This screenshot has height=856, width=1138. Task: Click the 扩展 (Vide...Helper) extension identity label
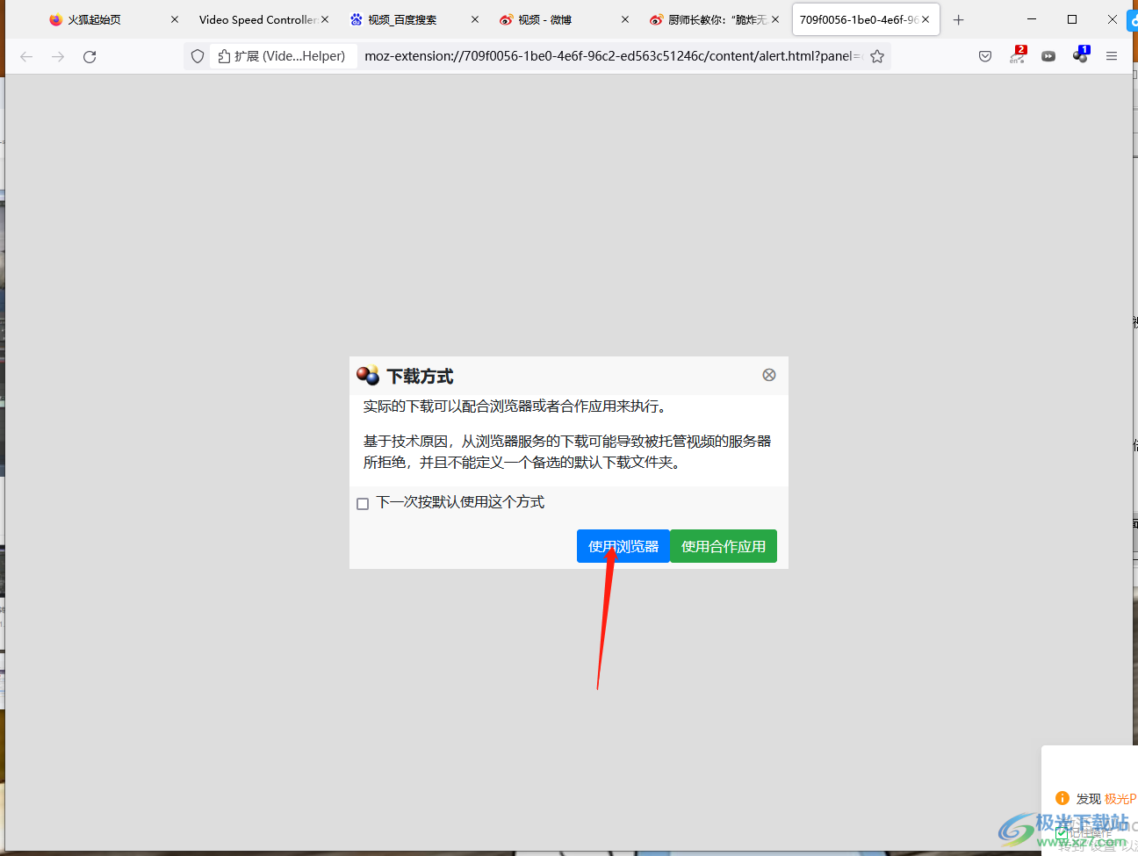pos(283,56)
